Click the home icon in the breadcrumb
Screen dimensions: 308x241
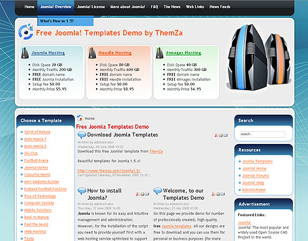click(80, 118)
